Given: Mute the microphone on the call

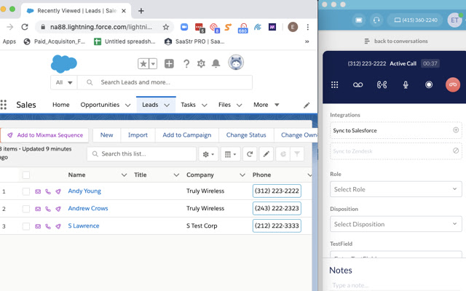Looking at the screenshot, I should click(406, 84).
